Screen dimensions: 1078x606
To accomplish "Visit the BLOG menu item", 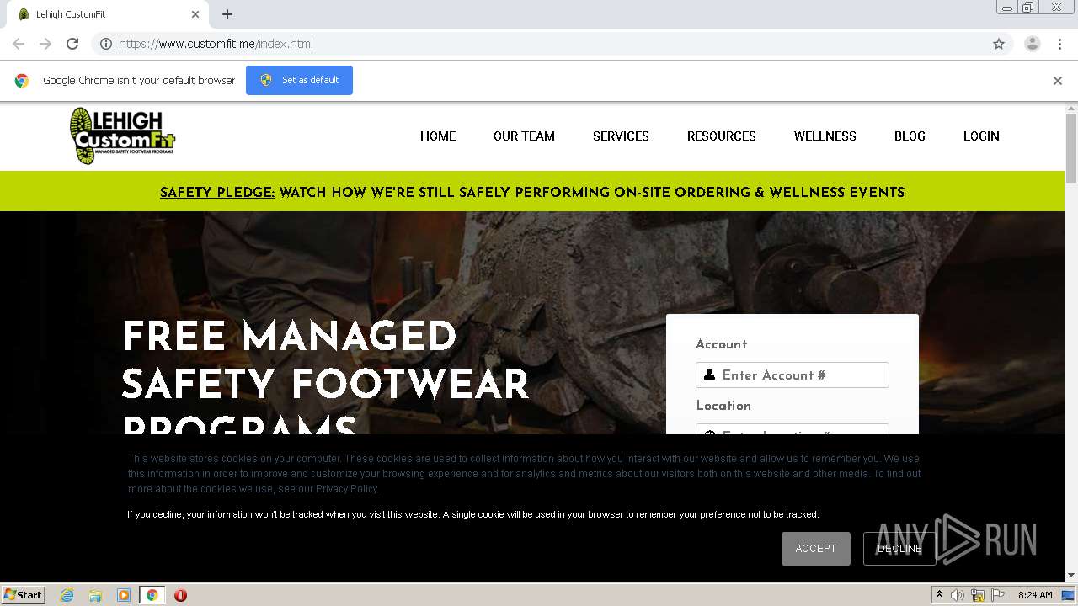I will pos(910,136).
